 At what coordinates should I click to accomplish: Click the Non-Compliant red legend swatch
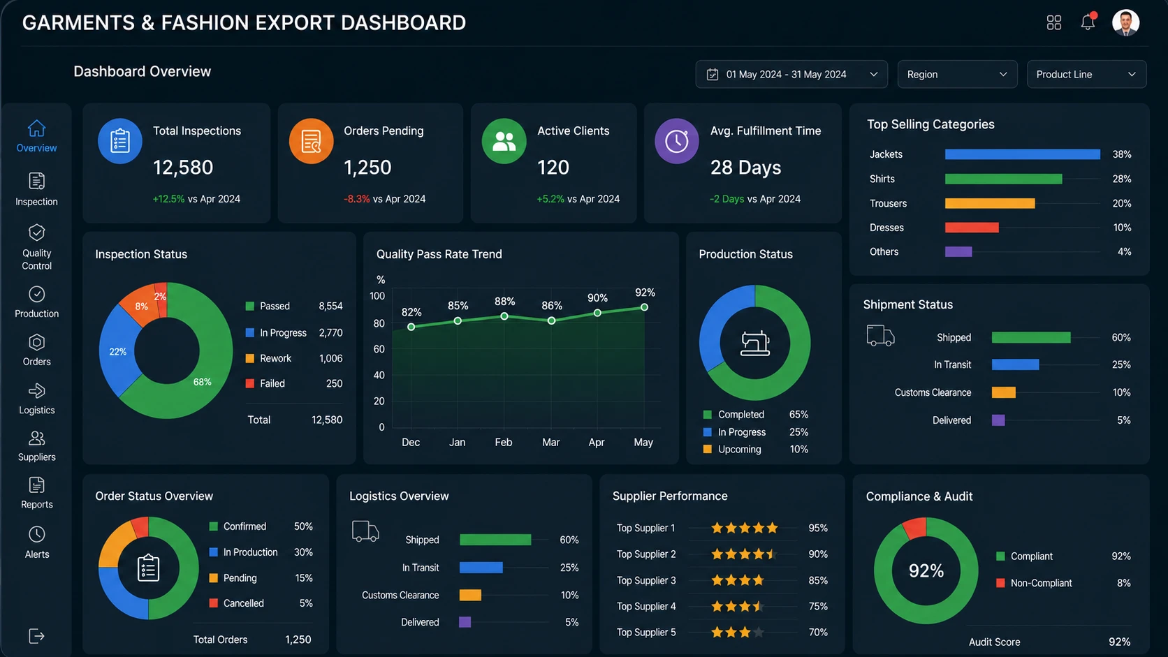(x=1000, y=583)
